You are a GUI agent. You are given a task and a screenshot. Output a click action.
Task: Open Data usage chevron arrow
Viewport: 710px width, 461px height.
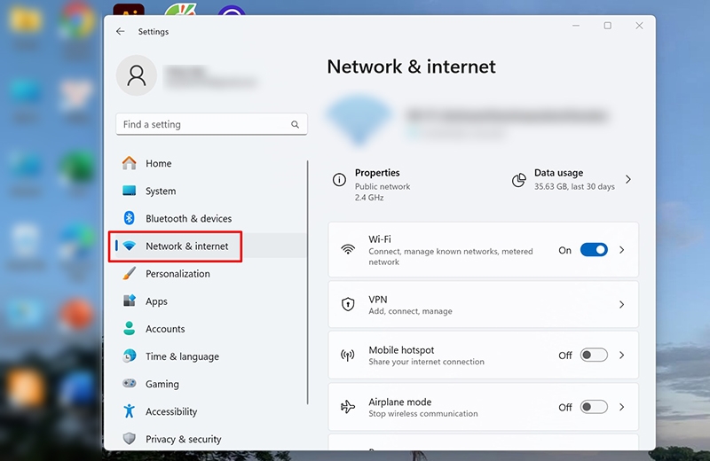click(628, 180)
